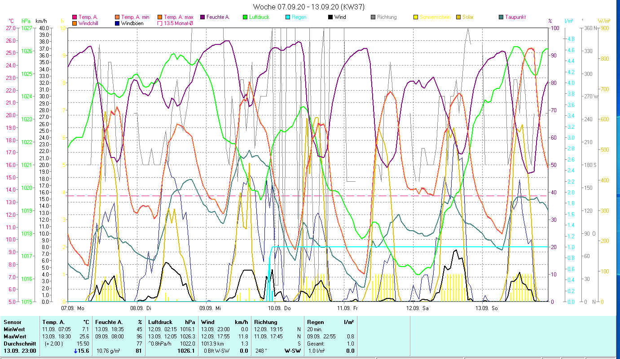
Task: Click the 'Windchill' legend label
Action: click(x=89, y=23)
